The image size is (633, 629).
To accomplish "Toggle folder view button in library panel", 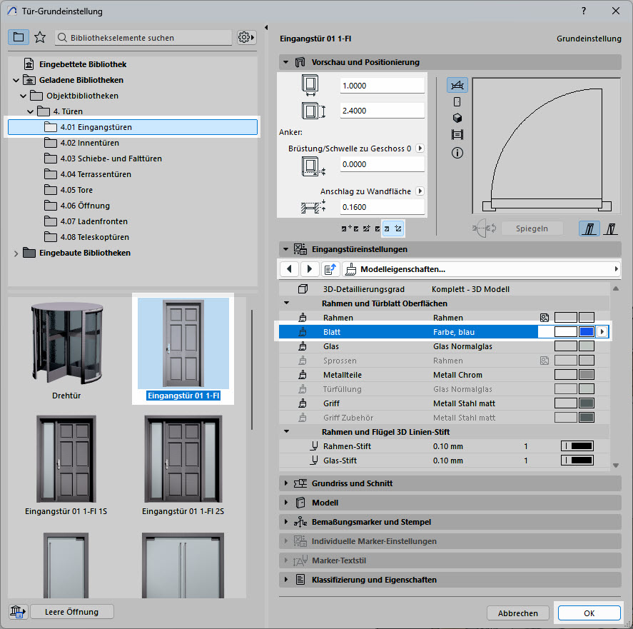I will click(x=19, y=37).
